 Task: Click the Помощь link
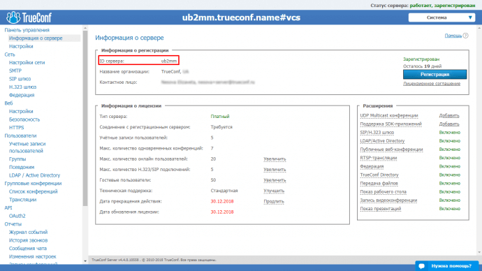[453, 36]
